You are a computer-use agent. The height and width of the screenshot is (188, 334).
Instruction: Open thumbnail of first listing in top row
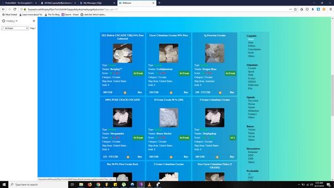pyautogui.click(x=123, y=53)
